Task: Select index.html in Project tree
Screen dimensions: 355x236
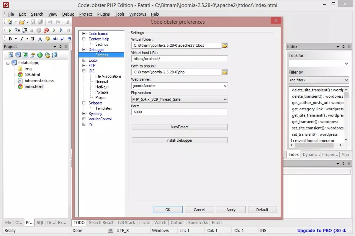Action: 34,87
